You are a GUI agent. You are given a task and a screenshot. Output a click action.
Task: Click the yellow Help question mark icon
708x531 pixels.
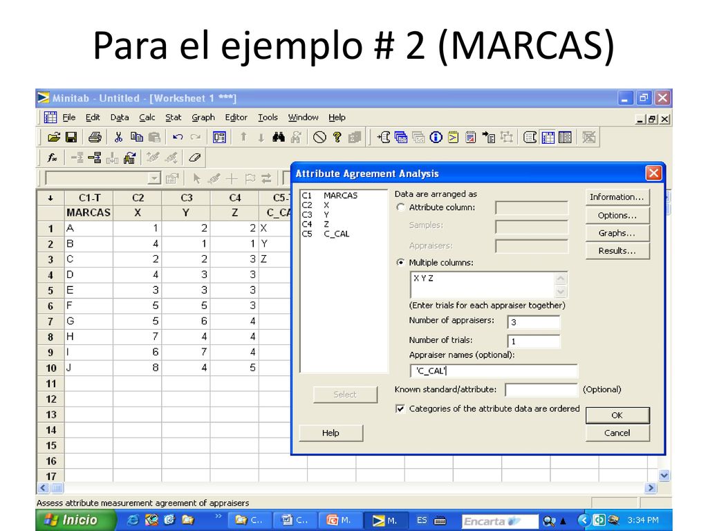(x=337, y=137)
